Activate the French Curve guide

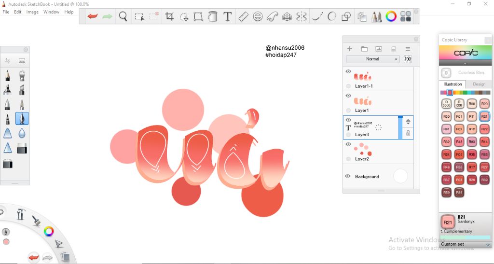273,16
